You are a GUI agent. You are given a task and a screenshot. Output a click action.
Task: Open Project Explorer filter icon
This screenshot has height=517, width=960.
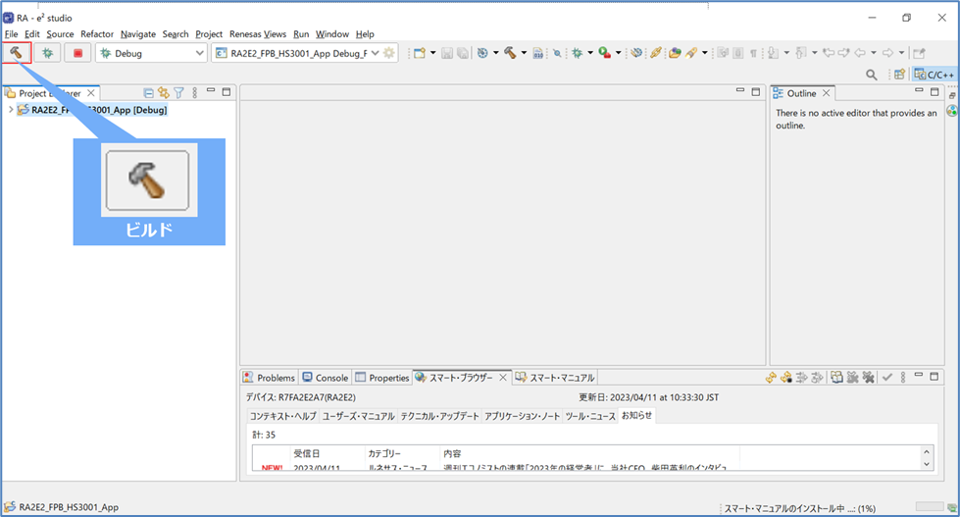178,93
